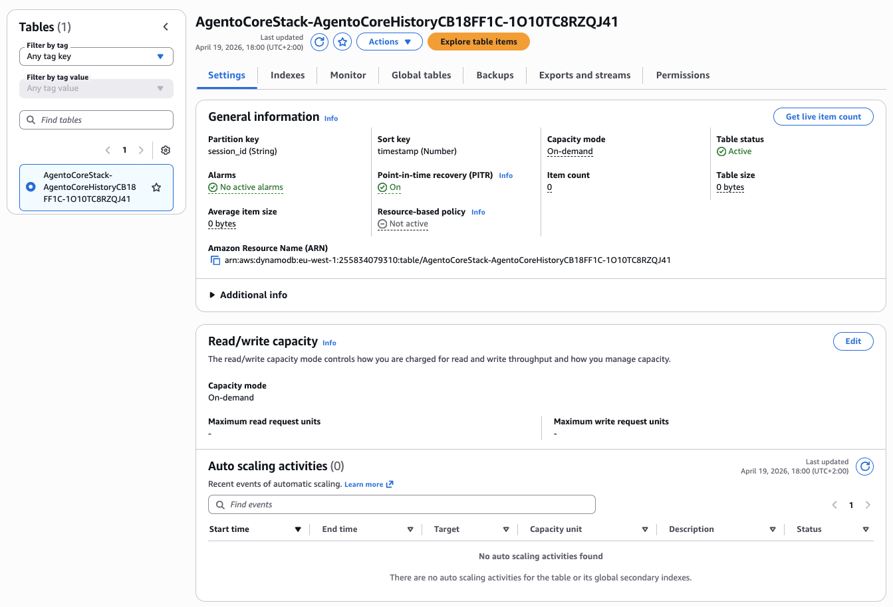This screenshot has height=607, width=893.
Task: Switch to the Backups tab
Action: pyautogui.click(x=495, y=75)
